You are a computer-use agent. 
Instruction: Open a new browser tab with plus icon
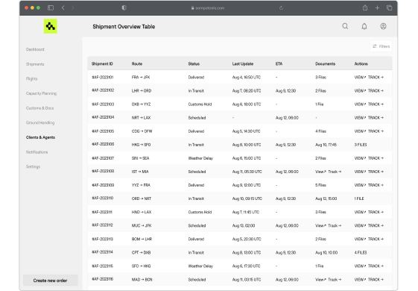(377, 7)
